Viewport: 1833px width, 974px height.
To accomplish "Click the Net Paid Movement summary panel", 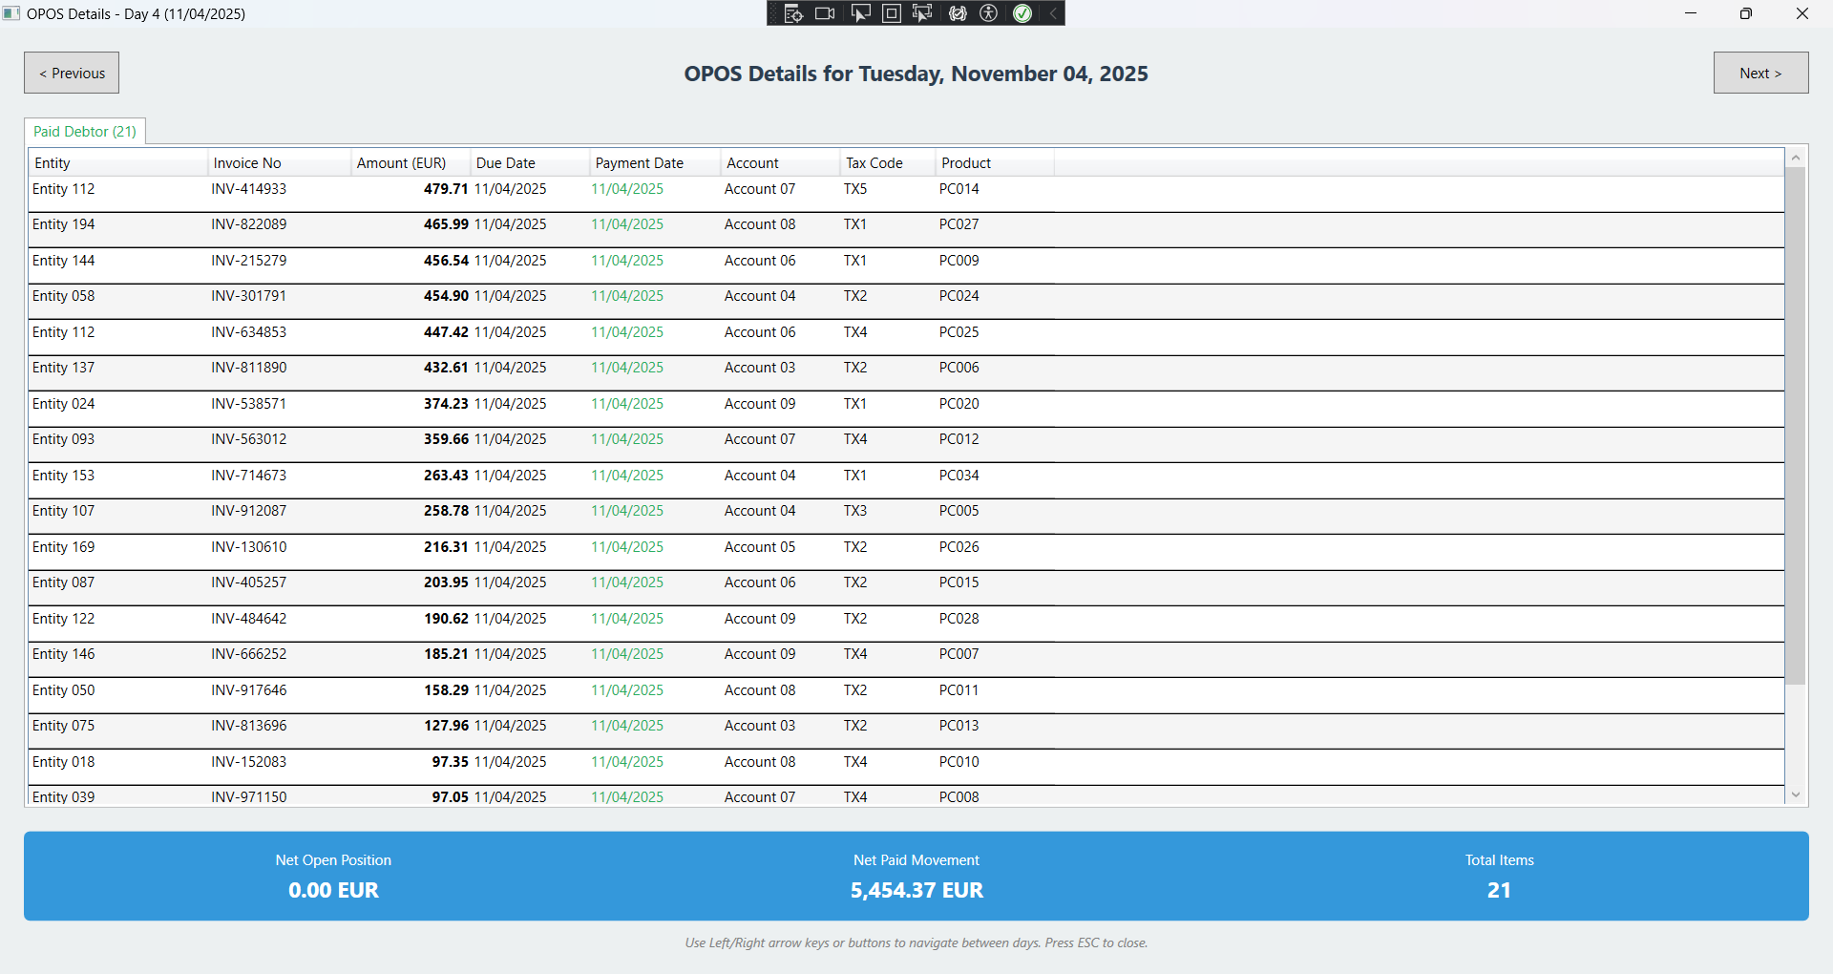I will [916, 876].
